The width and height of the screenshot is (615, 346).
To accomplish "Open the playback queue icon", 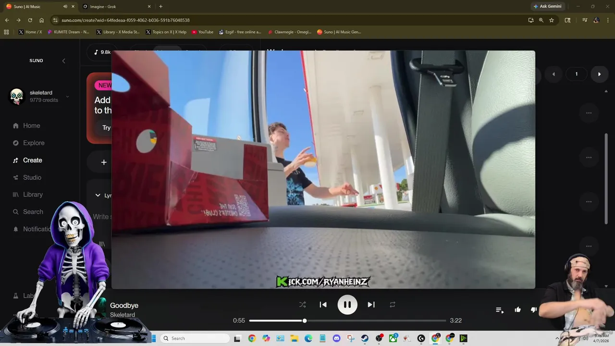I will tap(500, 310).
